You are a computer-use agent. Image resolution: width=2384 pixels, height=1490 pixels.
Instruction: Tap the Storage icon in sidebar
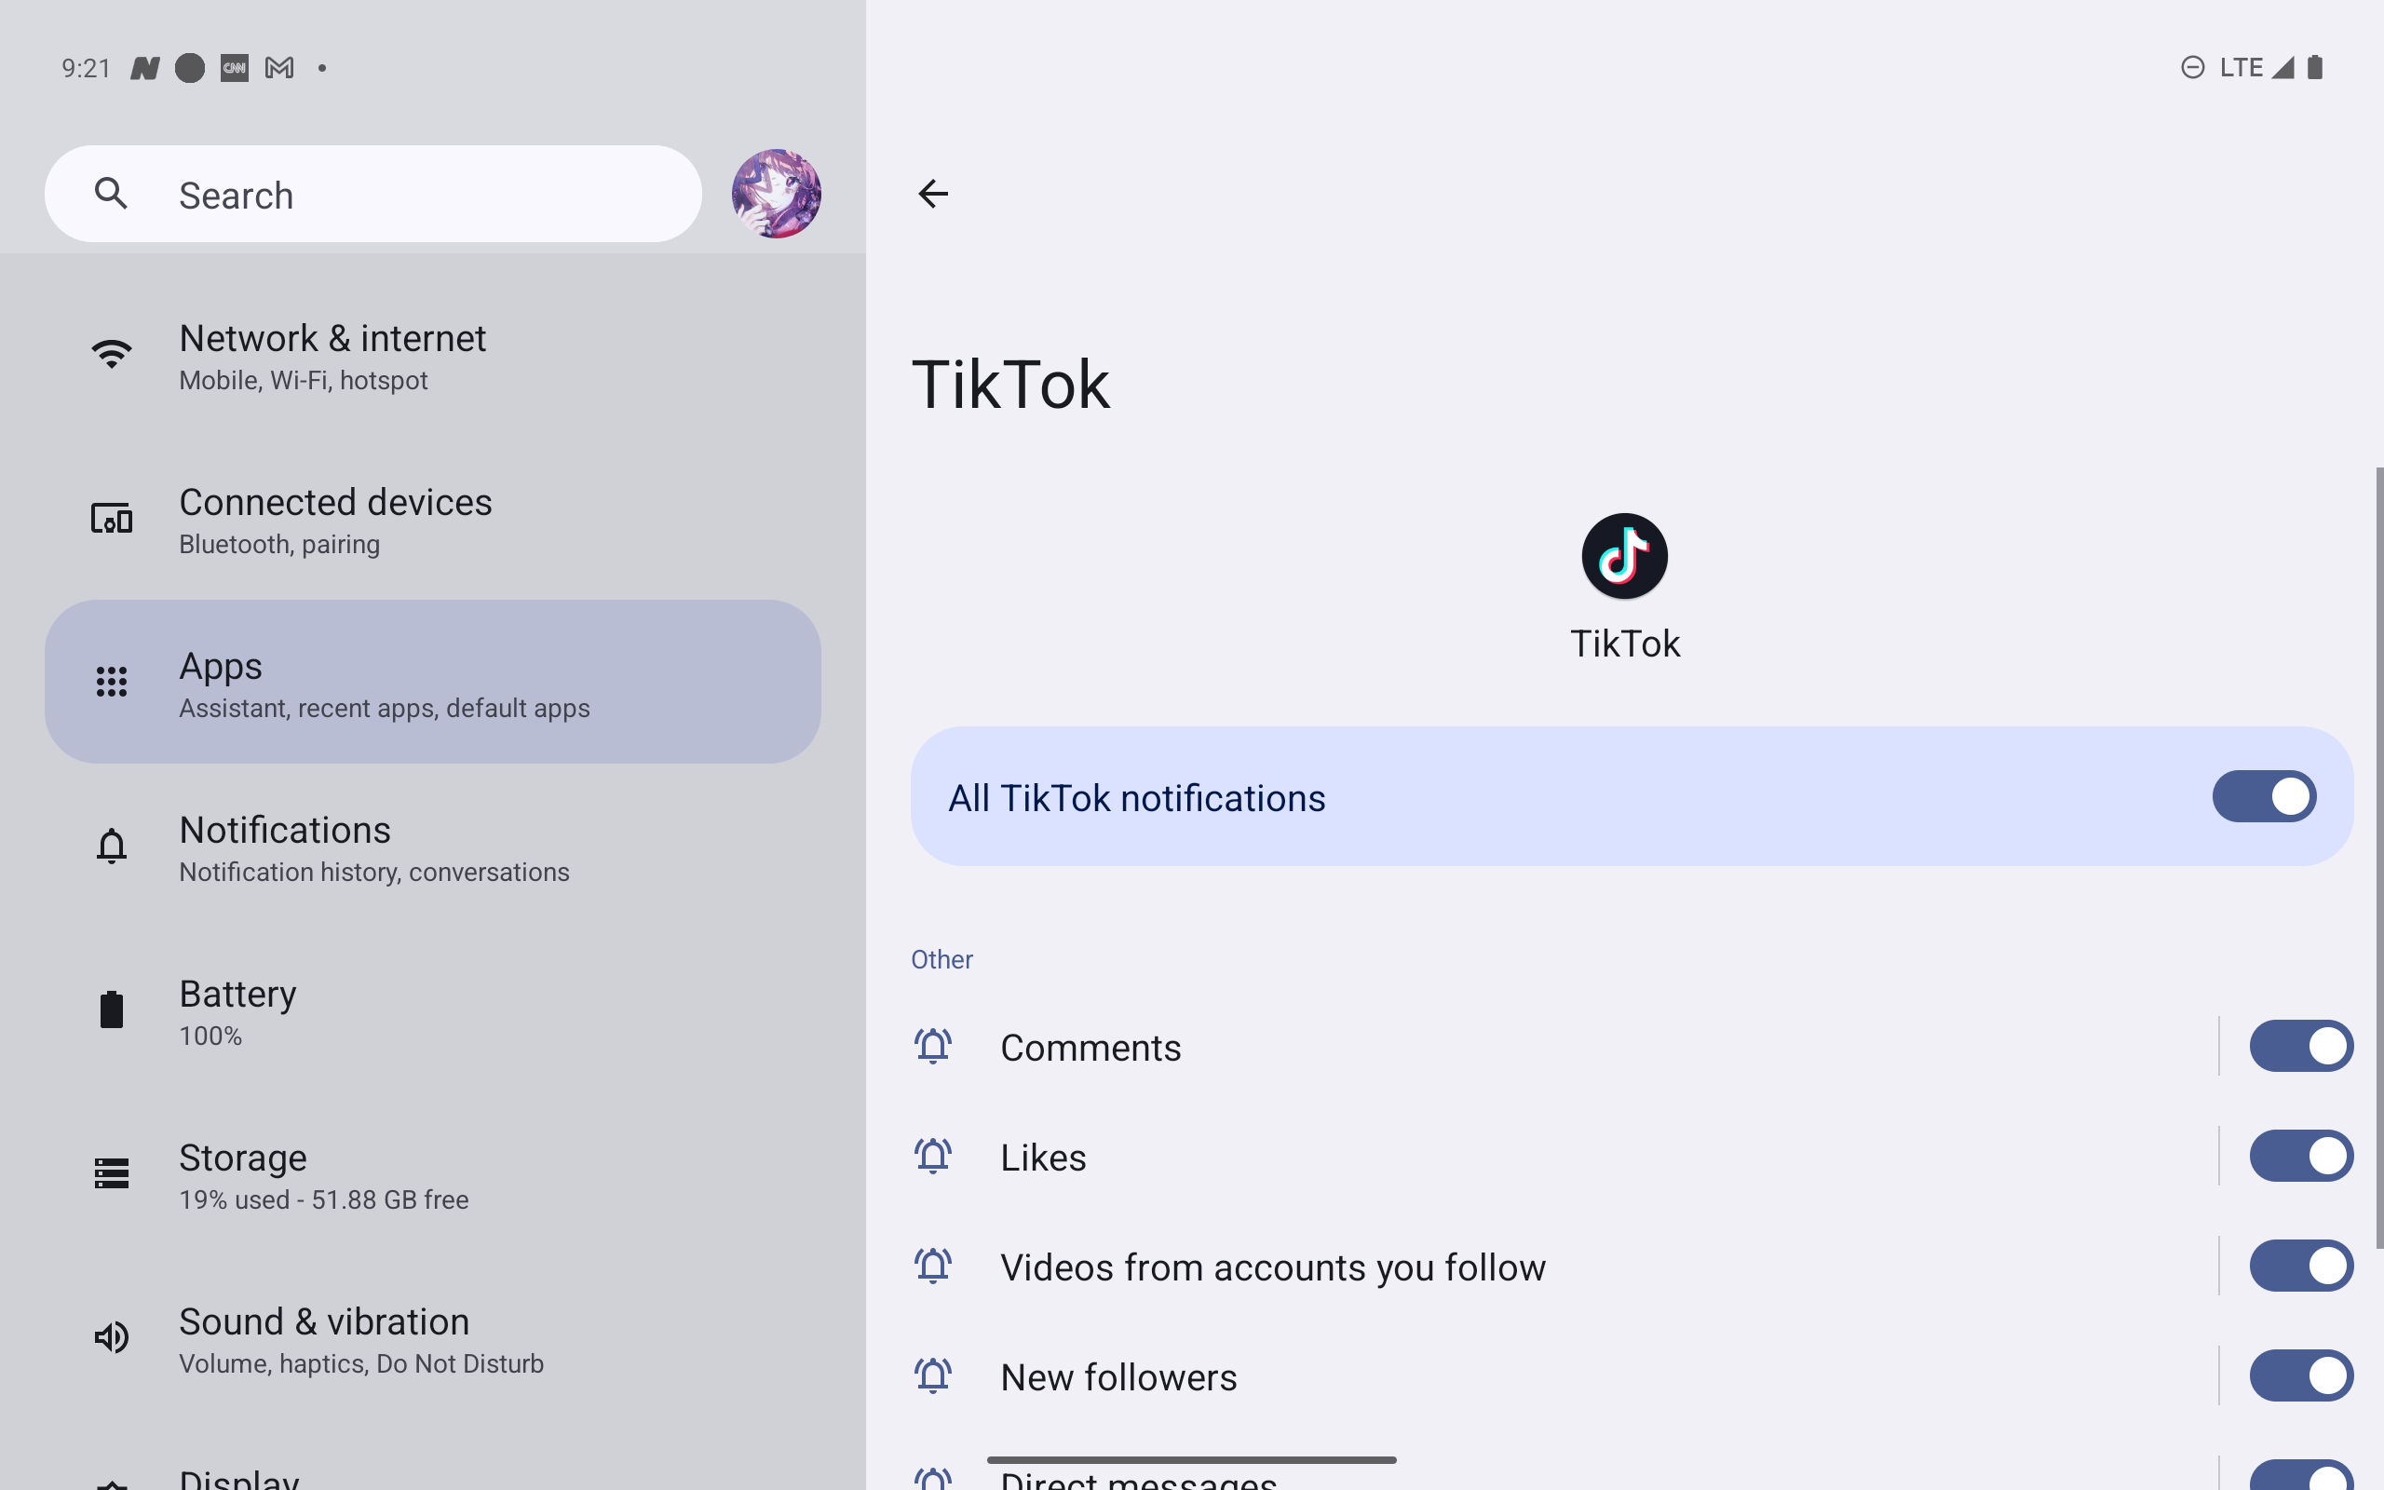[112, 1172]
